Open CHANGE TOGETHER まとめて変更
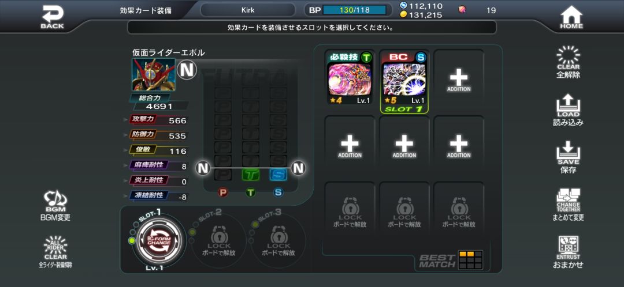This screenshot has height=287, width=624. pyautogui.click(x=569, y=205)
